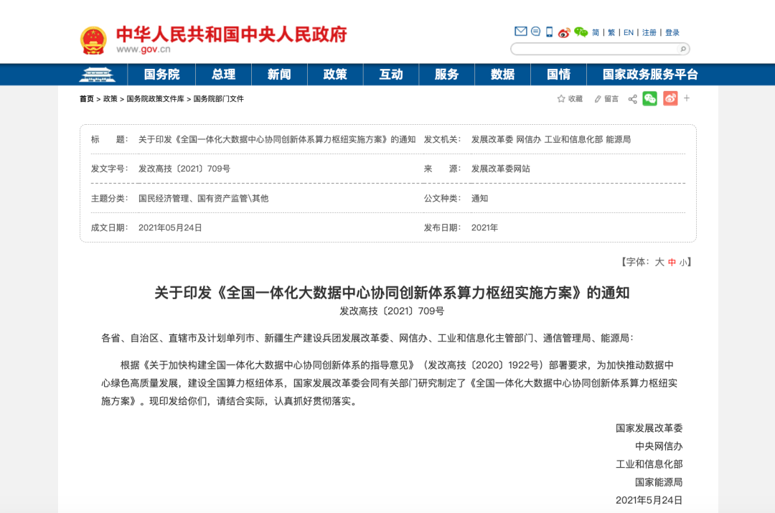The image size is (775, 513).
Task: Open the 数据 menu
Action: tap(502, 75)
